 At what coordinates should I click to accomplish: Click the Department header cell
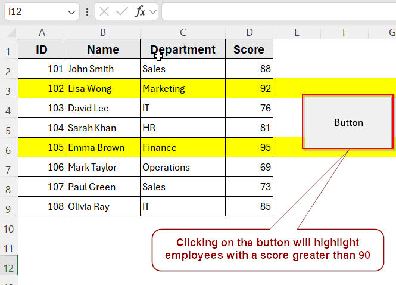(183, 49)
